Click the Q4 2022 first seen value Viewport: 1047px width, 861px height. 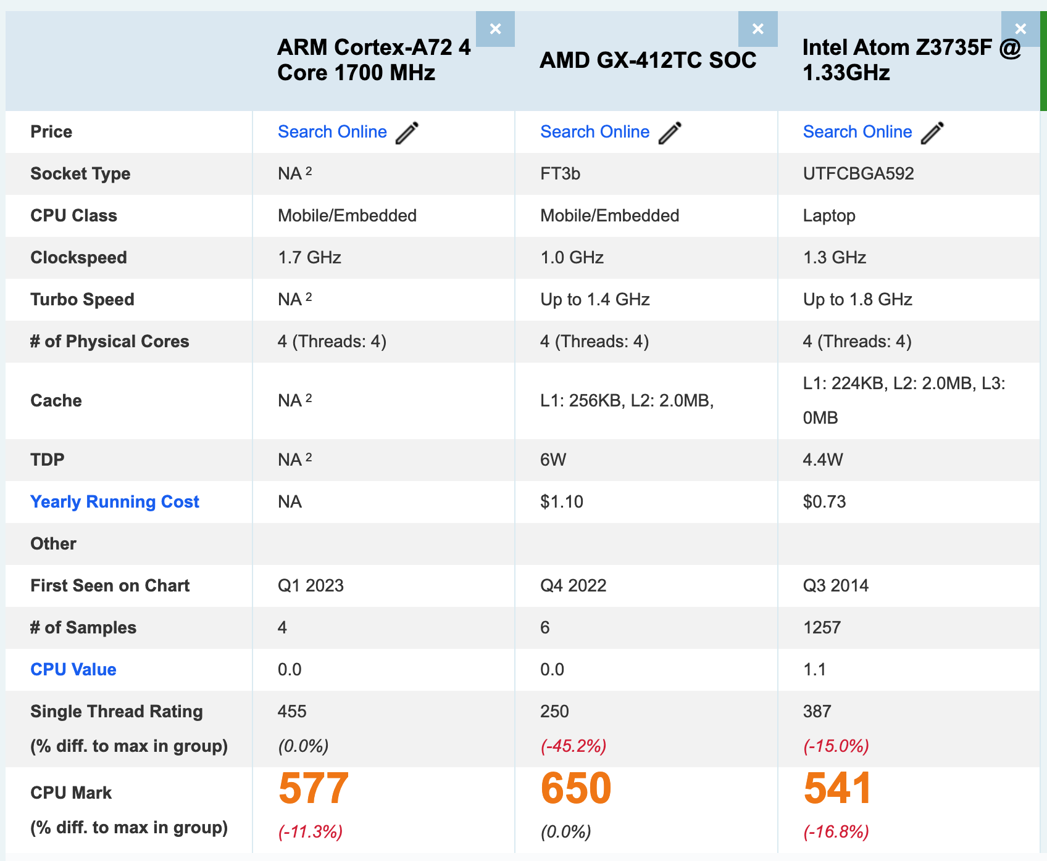point(574,586)
